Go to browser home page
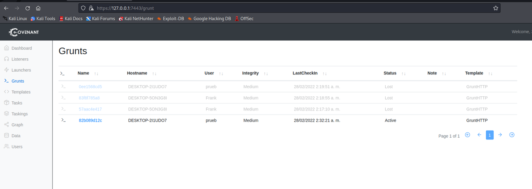Screen dimensions: 532x189 point(38,8)
